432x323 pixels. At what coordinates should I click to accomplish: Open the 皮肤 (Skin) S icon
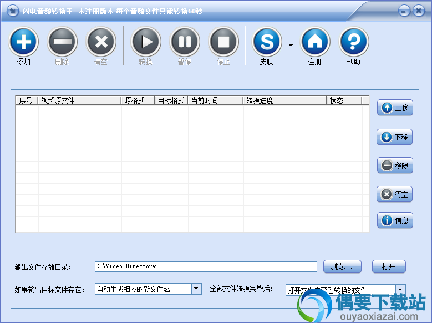tap(267, 42)
